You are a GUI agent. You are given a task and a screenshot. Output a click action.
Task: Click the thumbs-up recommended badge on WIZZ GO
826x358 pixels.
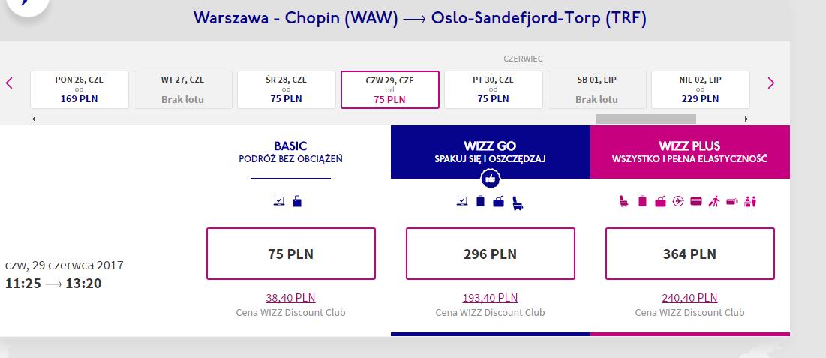[491, 179]
